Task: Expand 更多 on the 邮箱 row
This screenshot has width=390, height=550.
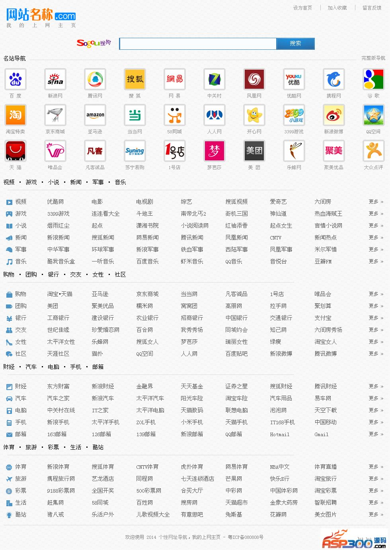Action: pyautogui.click(x=376, y=434)
